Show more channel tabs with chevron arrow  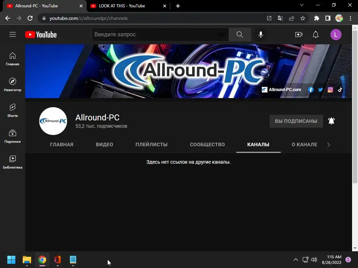(329, 145)
